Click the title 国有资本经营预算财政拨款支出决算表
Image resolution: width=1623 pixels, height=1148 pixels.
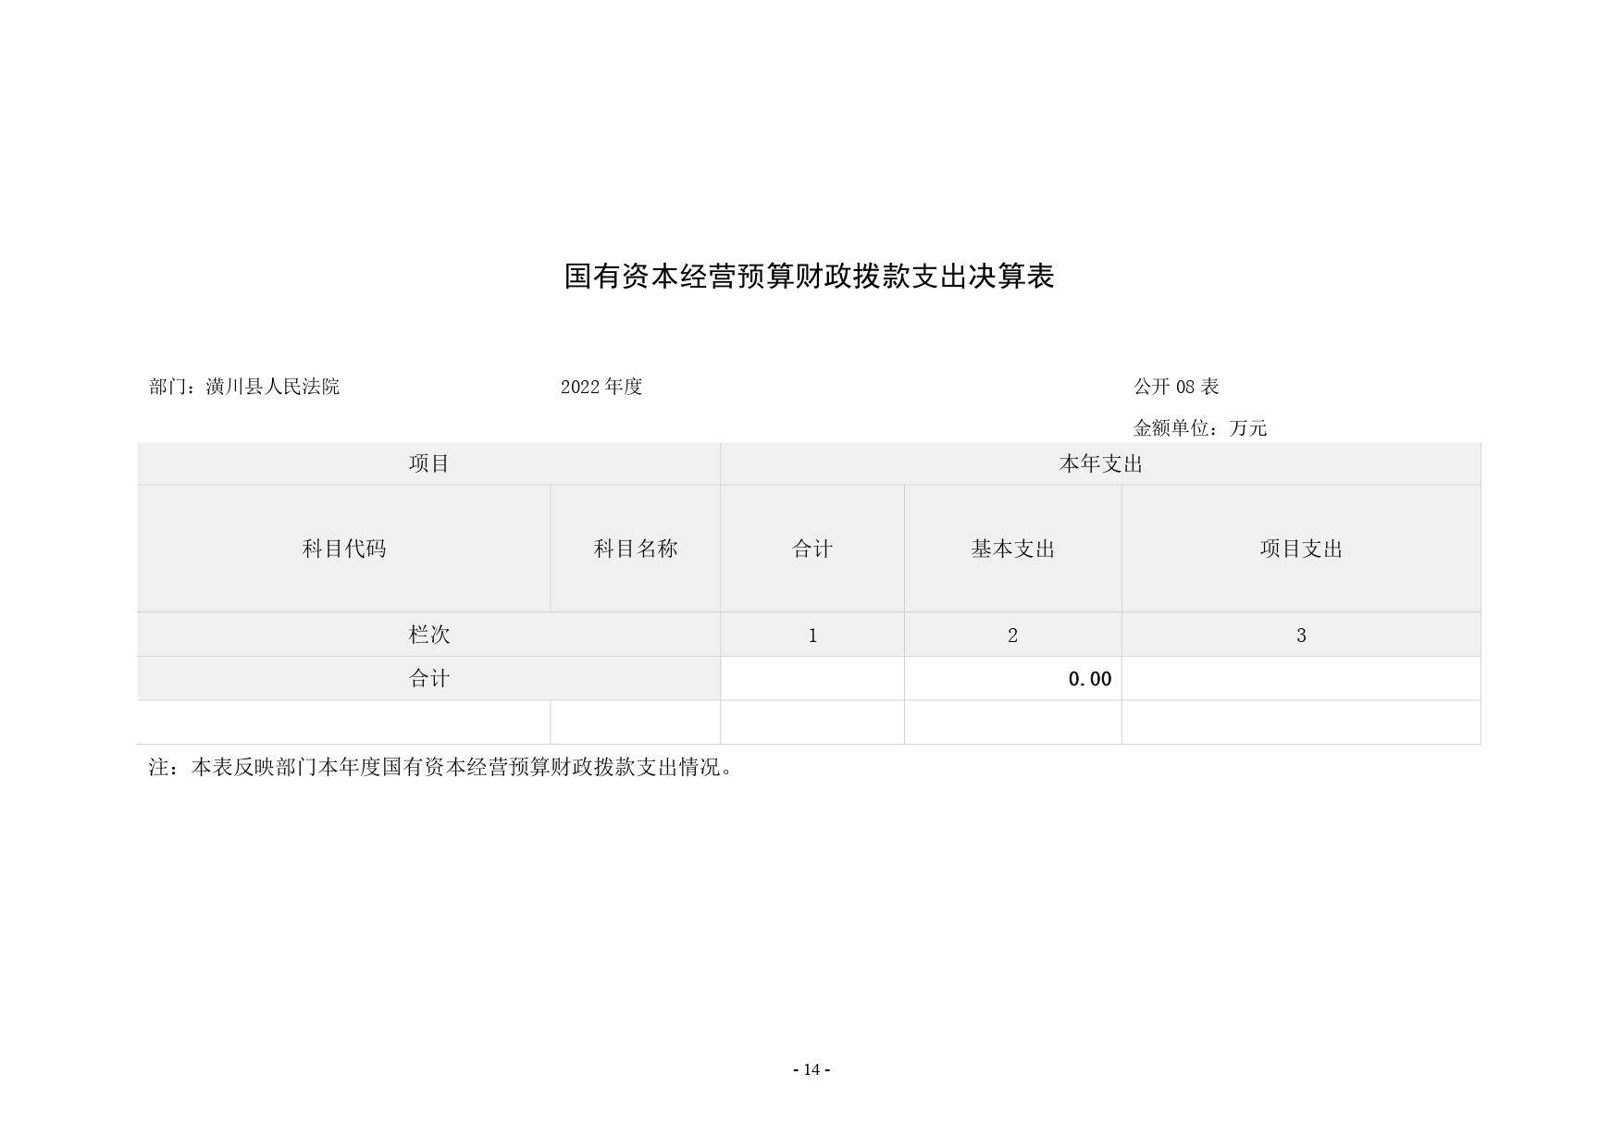click(x=810, y=277)
